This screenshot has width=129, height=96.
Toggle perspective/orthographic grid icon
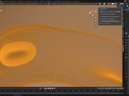click(95, 26)
